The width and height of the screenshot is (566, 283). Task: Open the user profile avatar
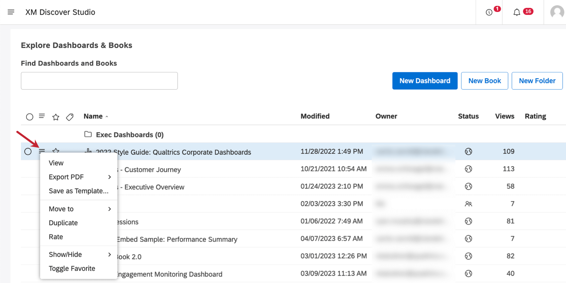pos(557,12)
